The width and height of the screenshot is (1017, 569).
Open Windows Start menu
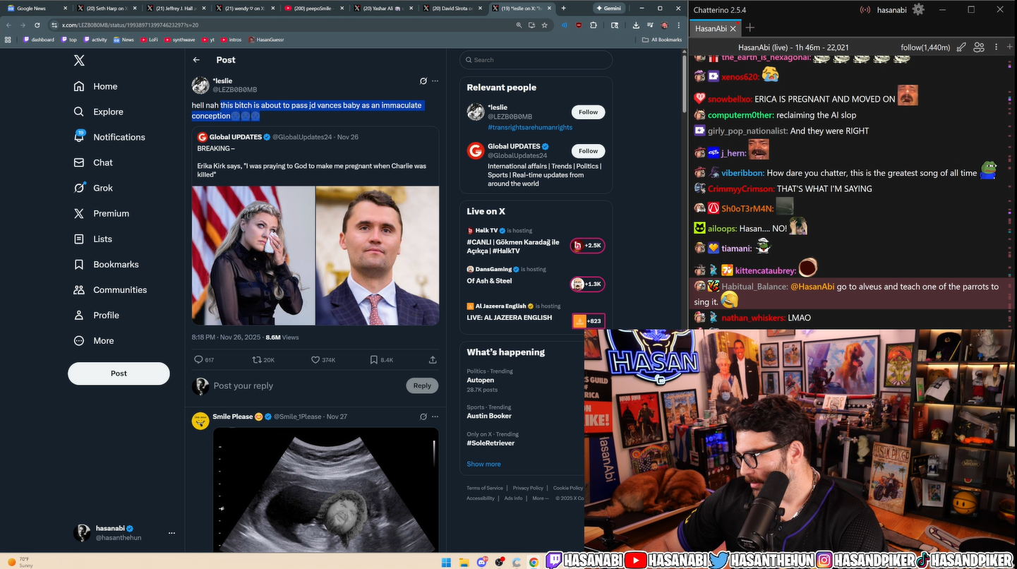(445, 562)
